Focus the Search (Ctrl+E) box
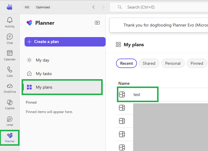This screenshot has height=151, width=208. [x=159, y=7]
